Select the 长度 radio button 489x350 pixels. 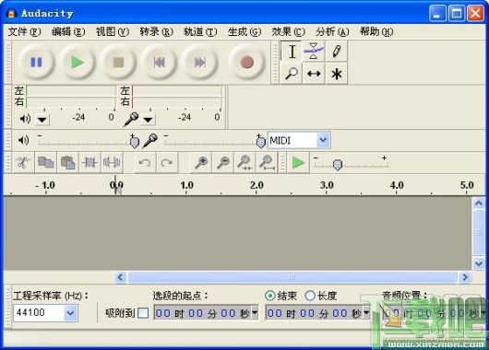[x=310, y=296]
